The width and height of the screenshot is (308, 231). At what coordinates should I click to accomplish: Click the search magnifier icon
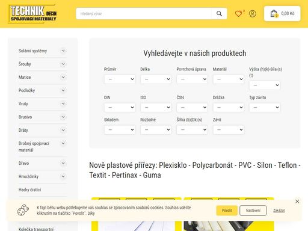coord(219,14)
